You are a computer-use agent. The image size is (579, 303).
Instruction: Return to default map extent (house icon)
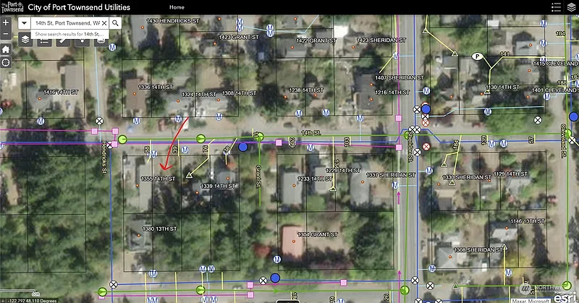(6, 48)
